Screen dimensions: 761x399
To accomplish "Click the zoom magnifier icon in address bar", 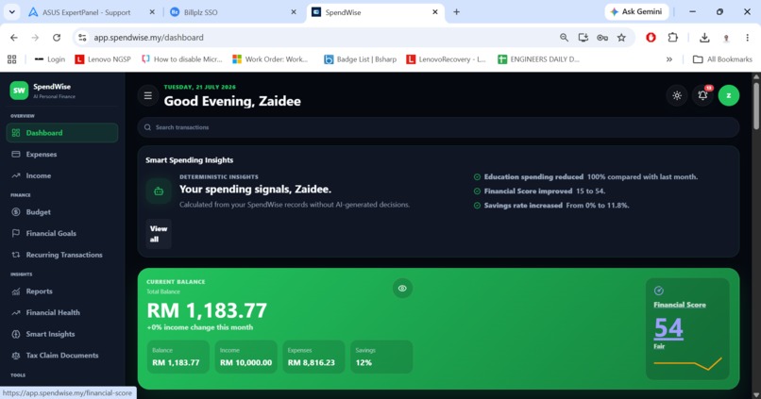I will click(564, 38).
